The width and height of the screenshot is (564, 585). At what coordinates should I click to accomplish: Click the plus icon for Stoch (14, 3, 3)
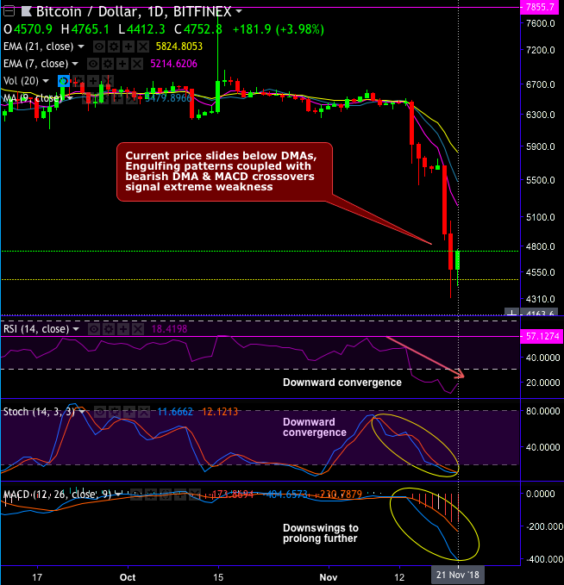[128, 412]
